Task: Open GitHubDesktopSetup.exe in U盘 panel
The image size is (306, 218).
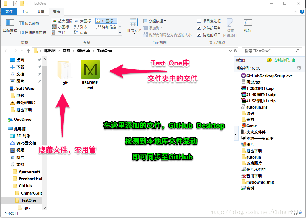Action: point(267,76)
